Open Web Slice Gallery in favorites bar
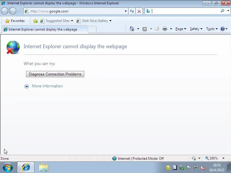 pyautogui.click(x=94, y=21)
